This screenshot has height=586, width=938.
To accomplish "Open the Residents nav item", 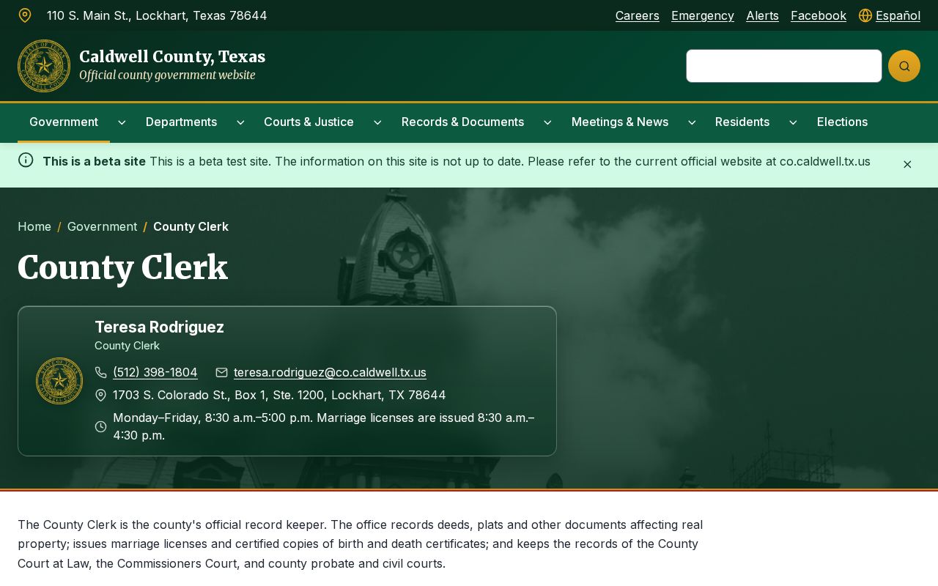I will tap(742, 122).
